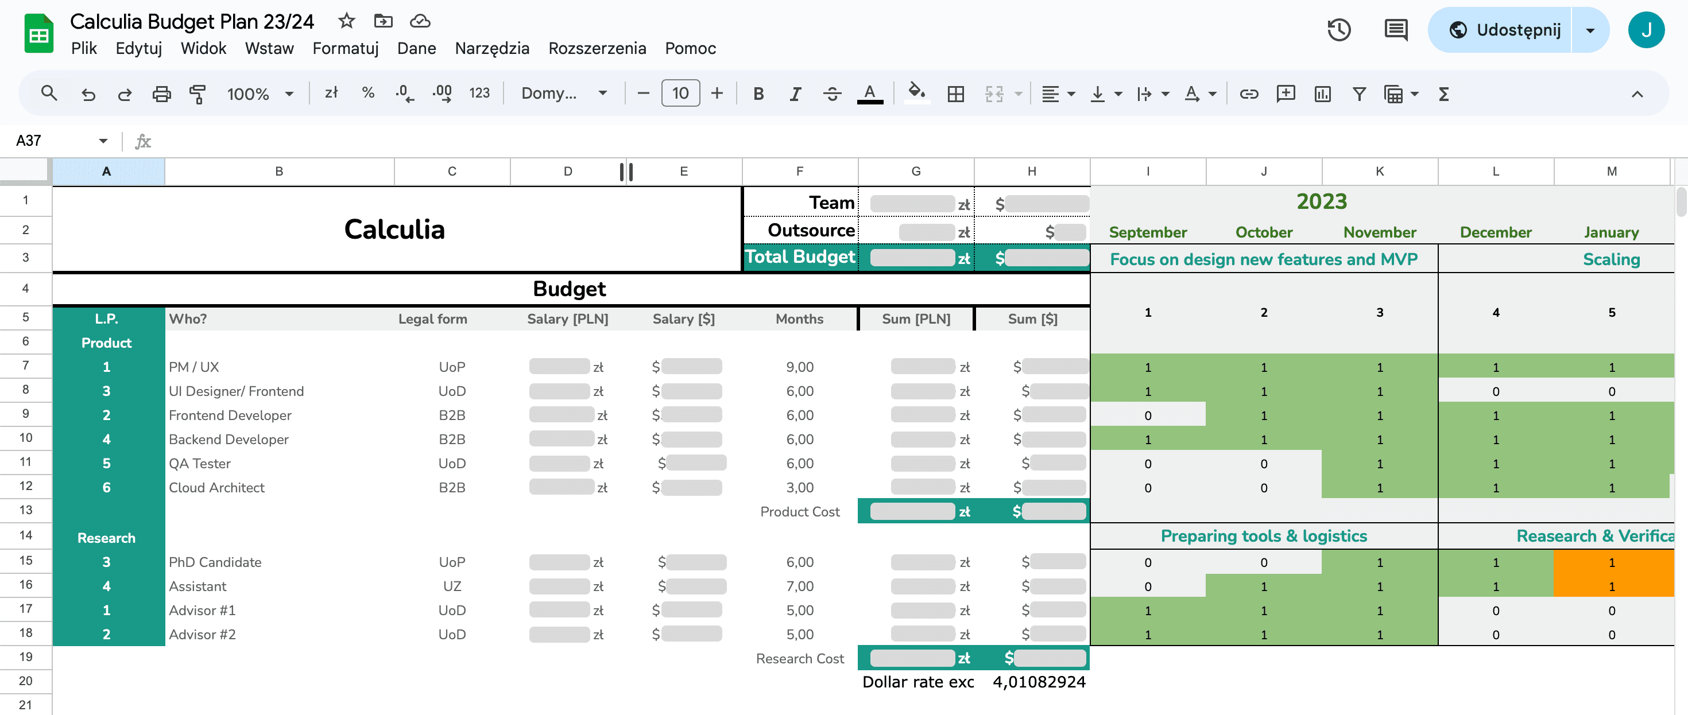Print the spreadsheet
The height and width of the screenshot is (715, 1688).
click(161, 94)
